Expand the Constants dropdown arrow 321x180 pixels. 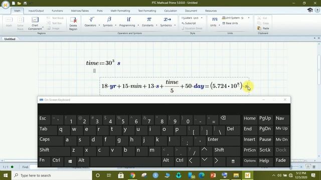pyautogui.click(x=156, y=25)
